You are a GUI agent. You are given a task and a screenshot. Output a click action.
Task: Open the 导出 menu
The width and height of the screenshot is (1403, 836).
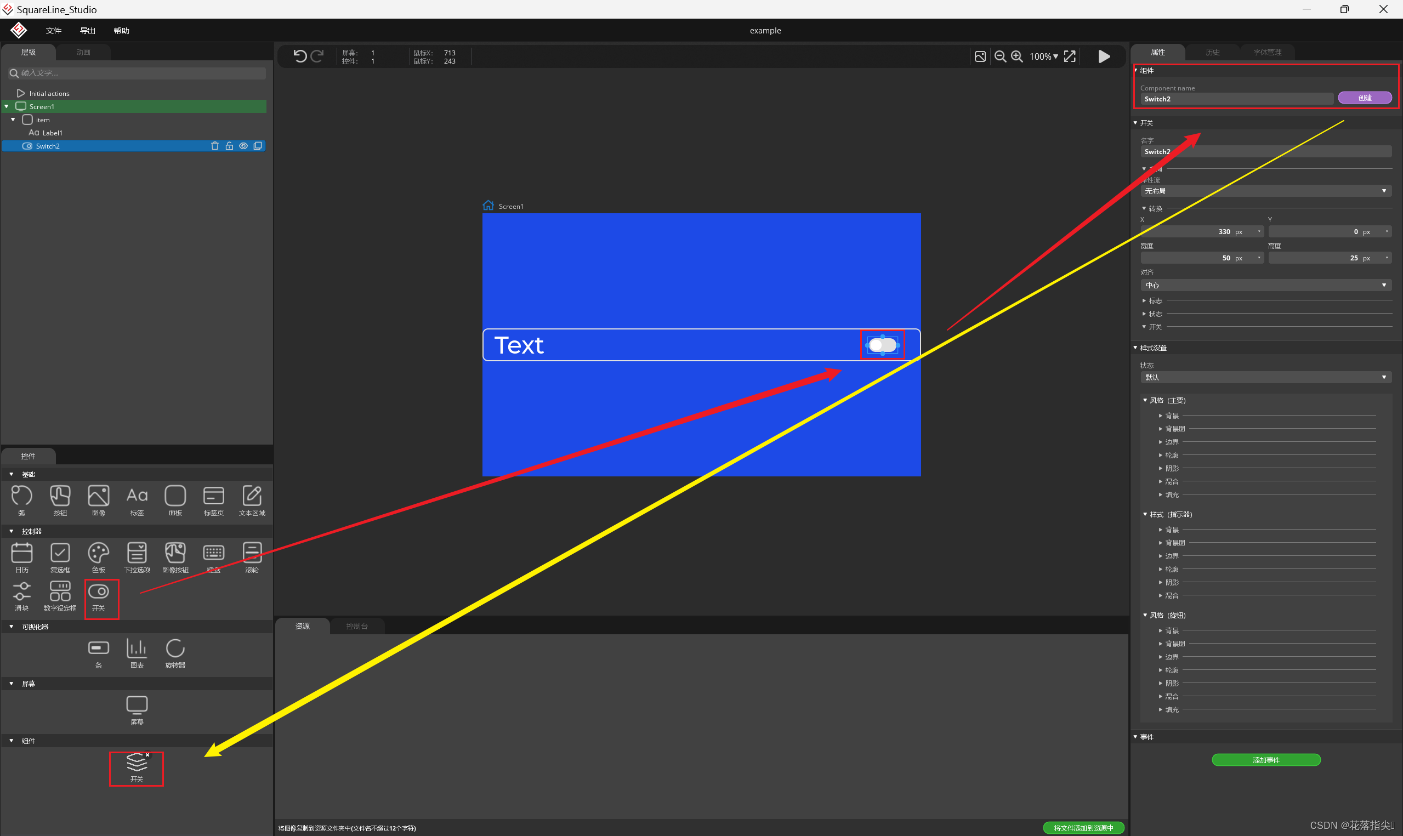point(87,30)
